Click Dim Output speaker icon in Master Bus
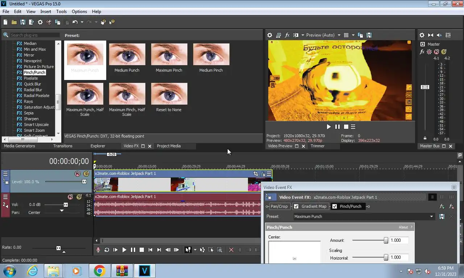 439,35
